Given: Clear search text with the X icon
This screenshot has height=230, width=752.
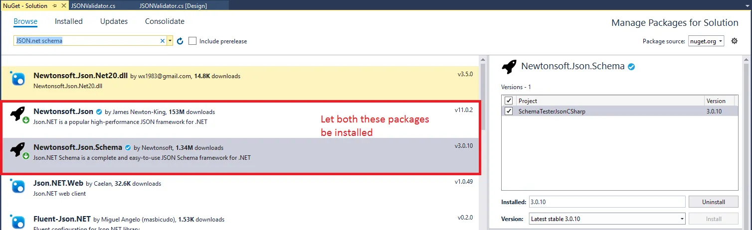Looking at the screenshot, I should (163, 41).
